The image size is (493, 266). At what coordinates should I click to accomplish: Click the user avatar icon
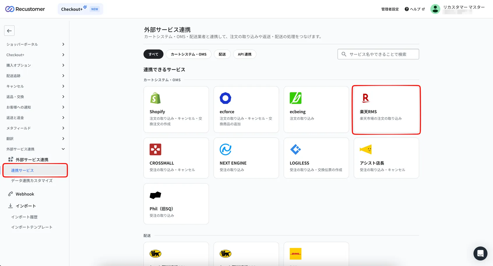coord(435,9)
